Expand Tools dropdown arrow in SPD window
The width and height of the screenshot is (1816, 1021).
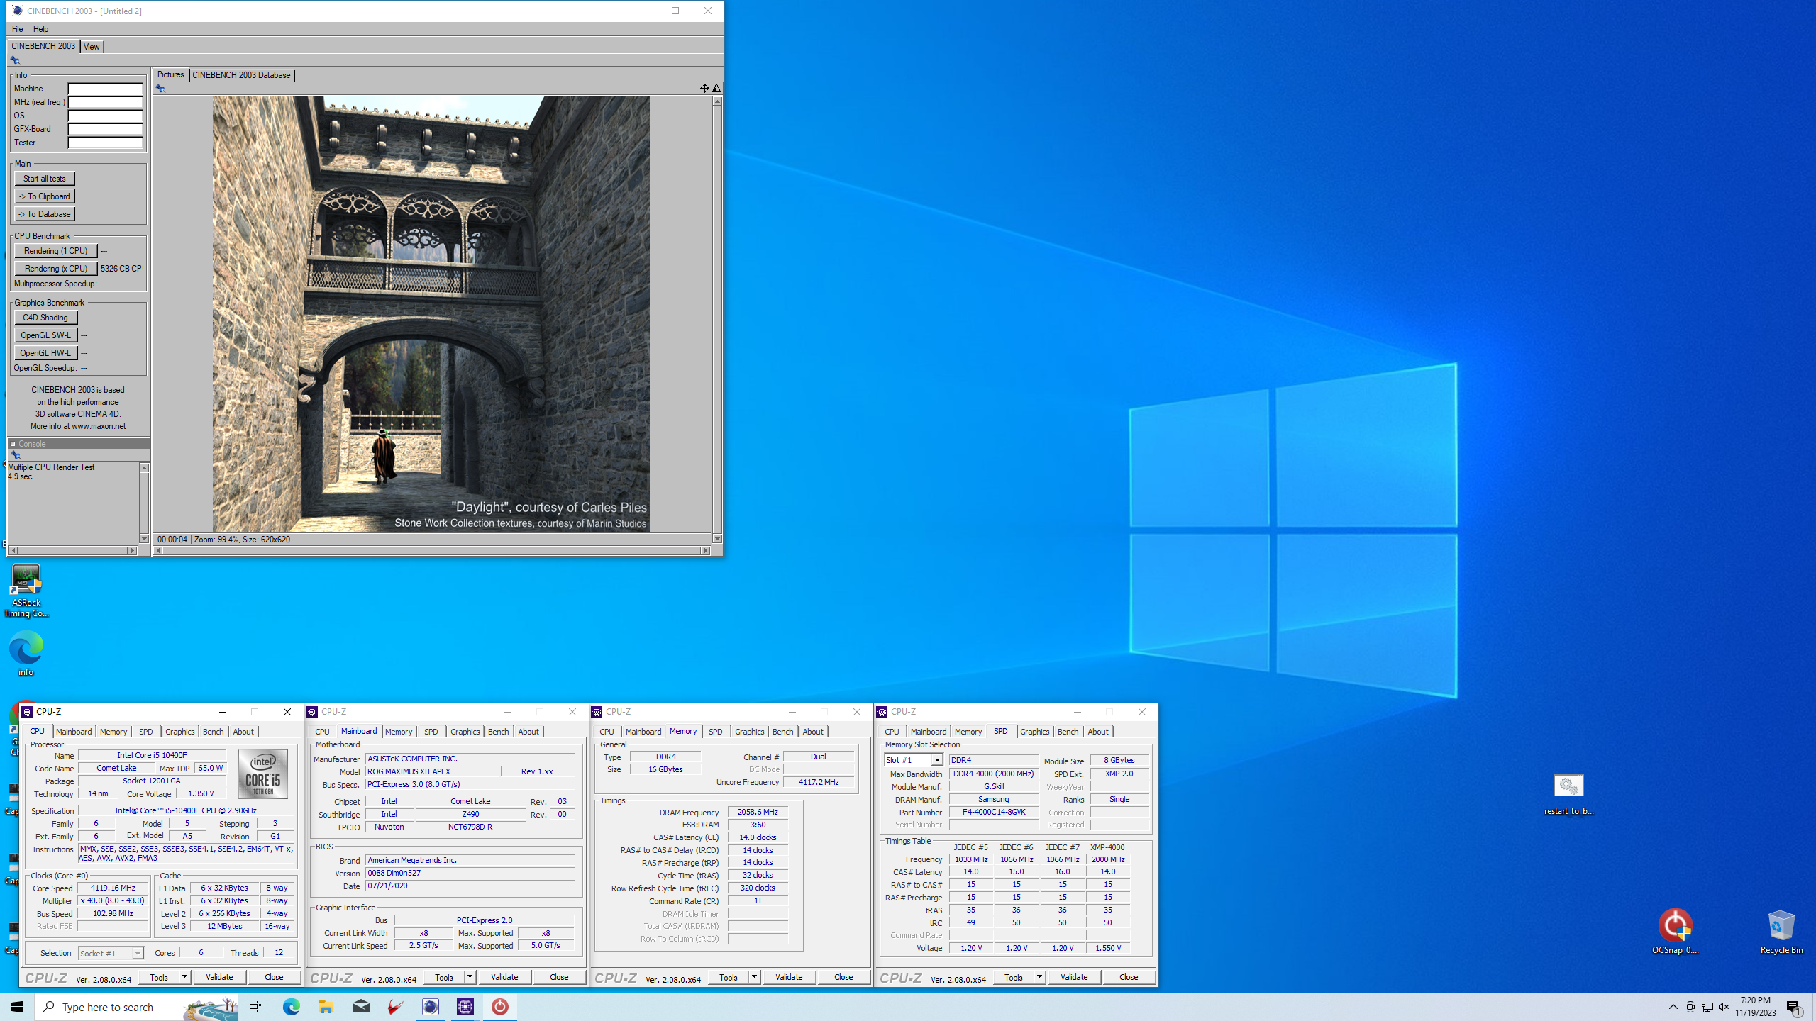pos(1039,977)
